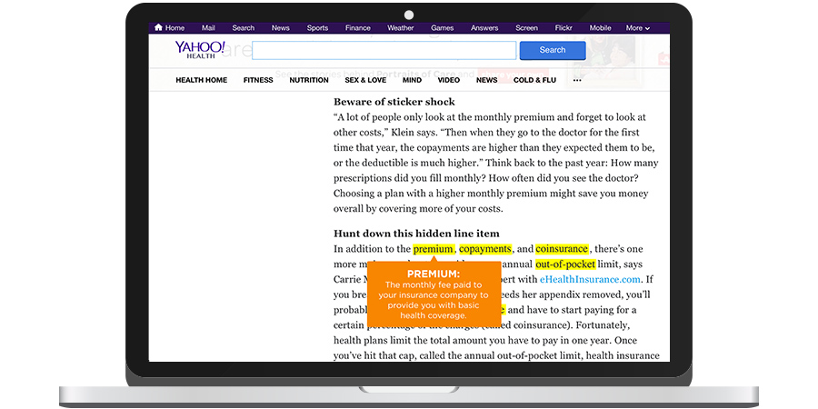The image size is (818, 409).
Task: Go to Search in top bar
Action: 243,27
